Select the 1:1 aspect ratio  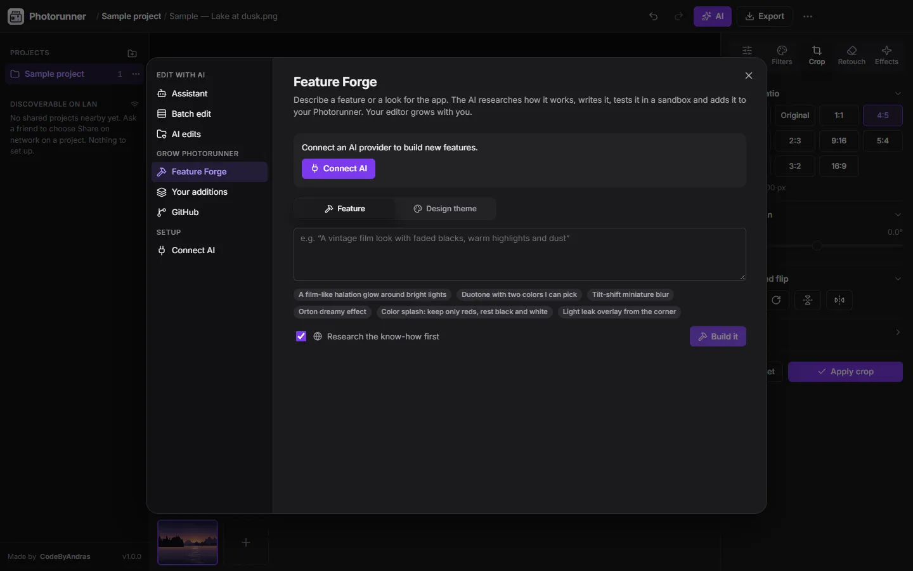click(x=839, y=115)
